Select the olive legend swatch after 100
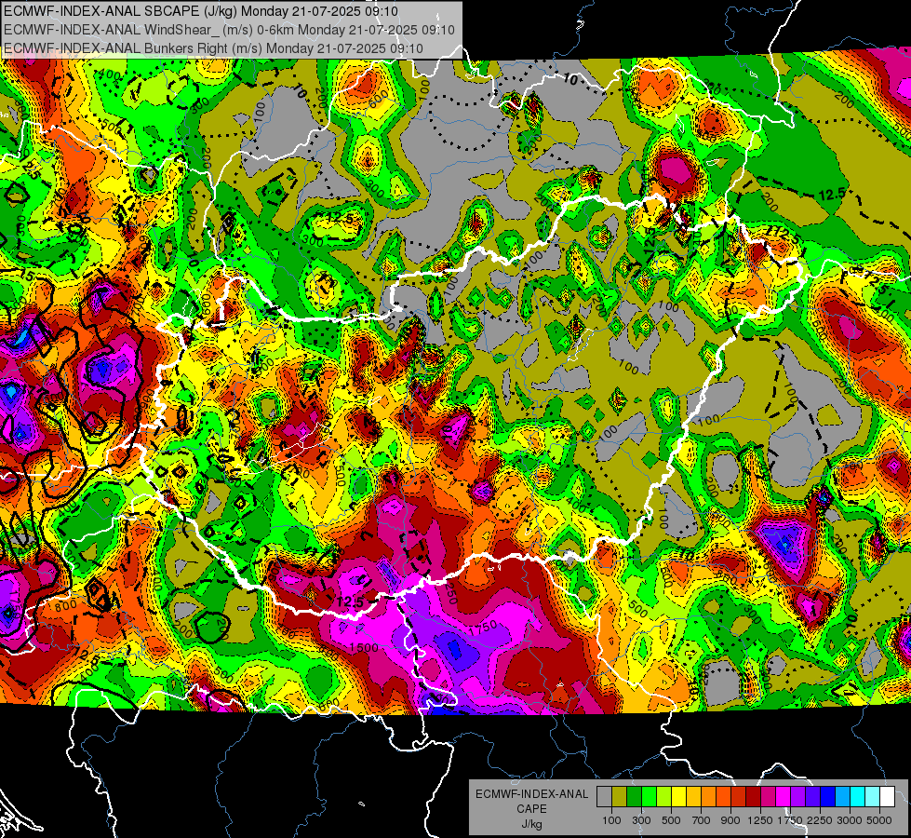Image resolution: width=911 pixels, height=838 pixels. [x=620, y=797]
